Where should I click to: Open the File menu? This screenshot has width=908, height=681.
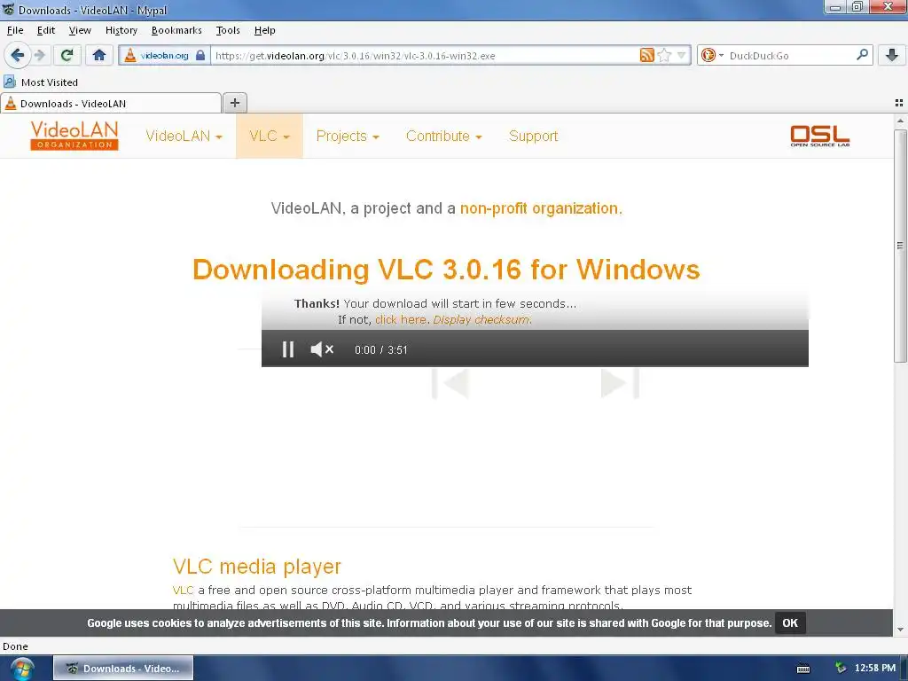click(15, 30)
